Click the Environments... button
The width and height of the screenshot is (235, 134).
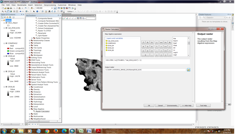tap(172, 105)
